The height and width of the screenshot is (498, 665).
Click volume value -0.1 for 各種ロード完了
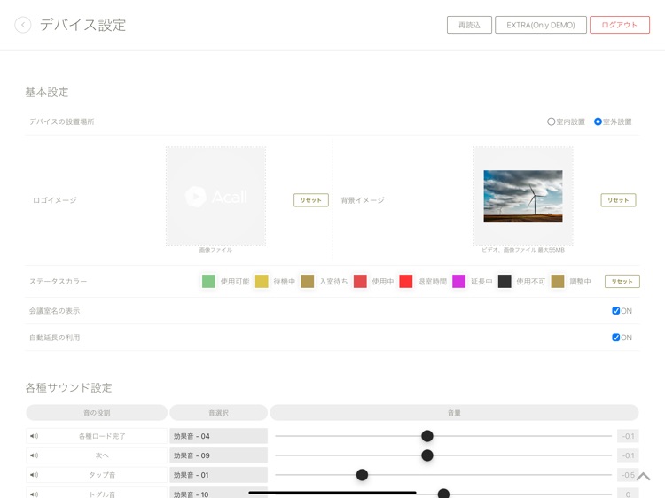click(628, 436)
